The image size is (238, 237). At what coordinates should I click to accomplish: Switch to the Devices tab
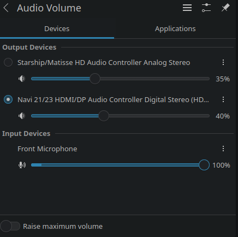57,29
